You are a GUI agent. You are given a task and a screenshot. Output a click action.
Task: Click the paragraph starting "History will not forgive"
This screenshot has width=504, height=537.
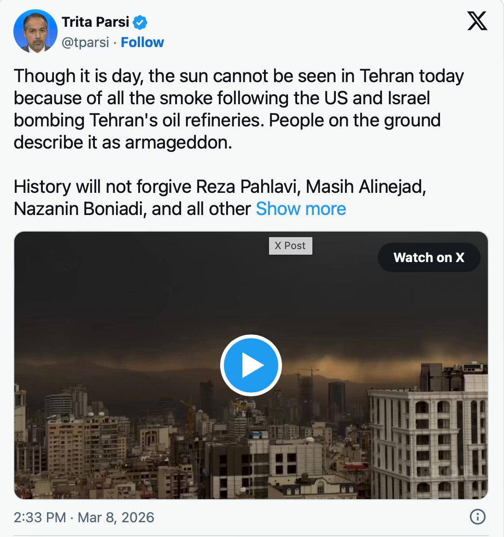pyautogui.click(x=219, y=187)
